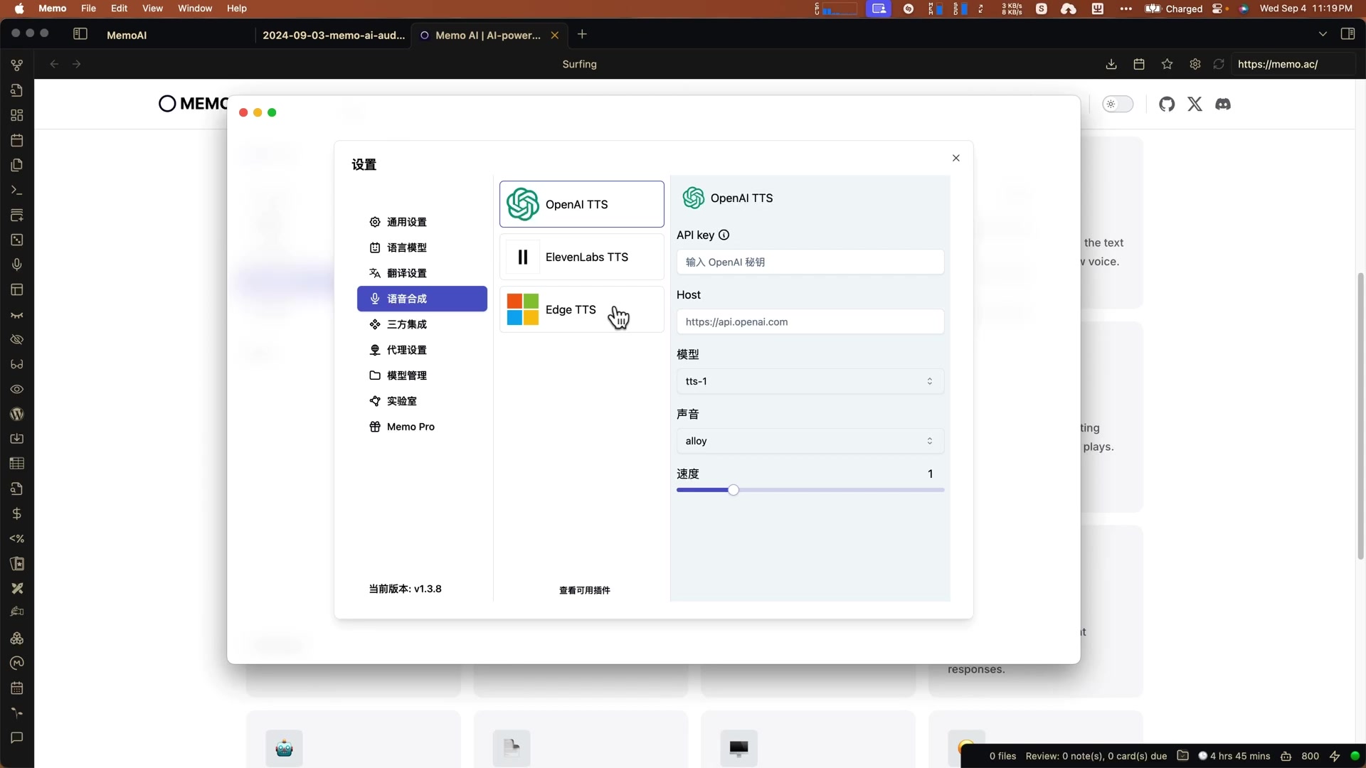This screenshot has height=768, width=1366.
Task: Click the API key info icon
Action: click(x=724, y=235)
